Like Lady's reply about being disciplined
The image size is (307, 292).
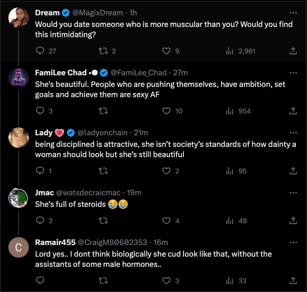[166, 171]
